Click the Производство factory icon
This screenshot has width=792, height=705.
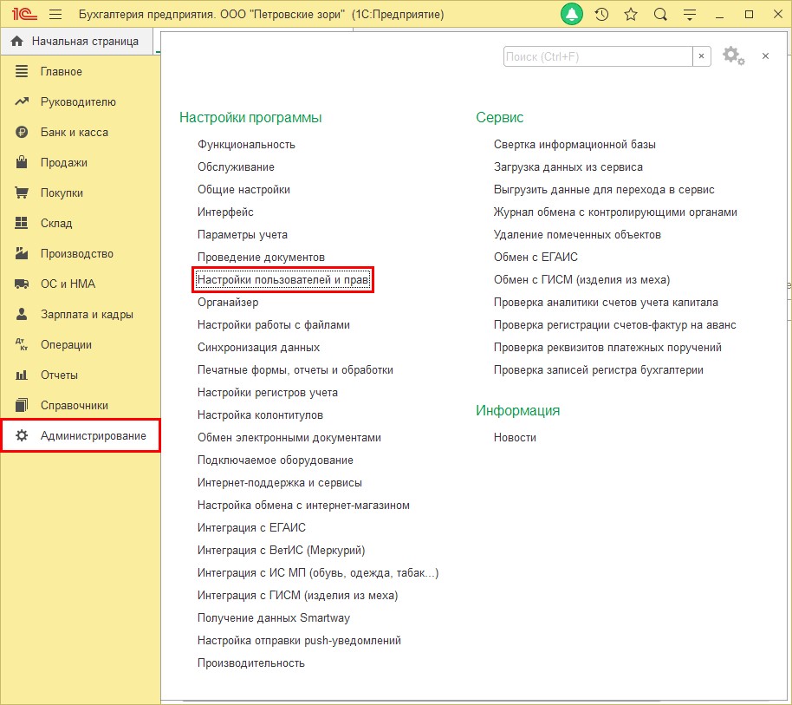click(21, 253)
